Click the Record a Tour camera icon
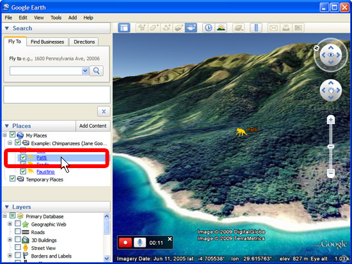This screenshot has width=352, height=264. (191, 28)
